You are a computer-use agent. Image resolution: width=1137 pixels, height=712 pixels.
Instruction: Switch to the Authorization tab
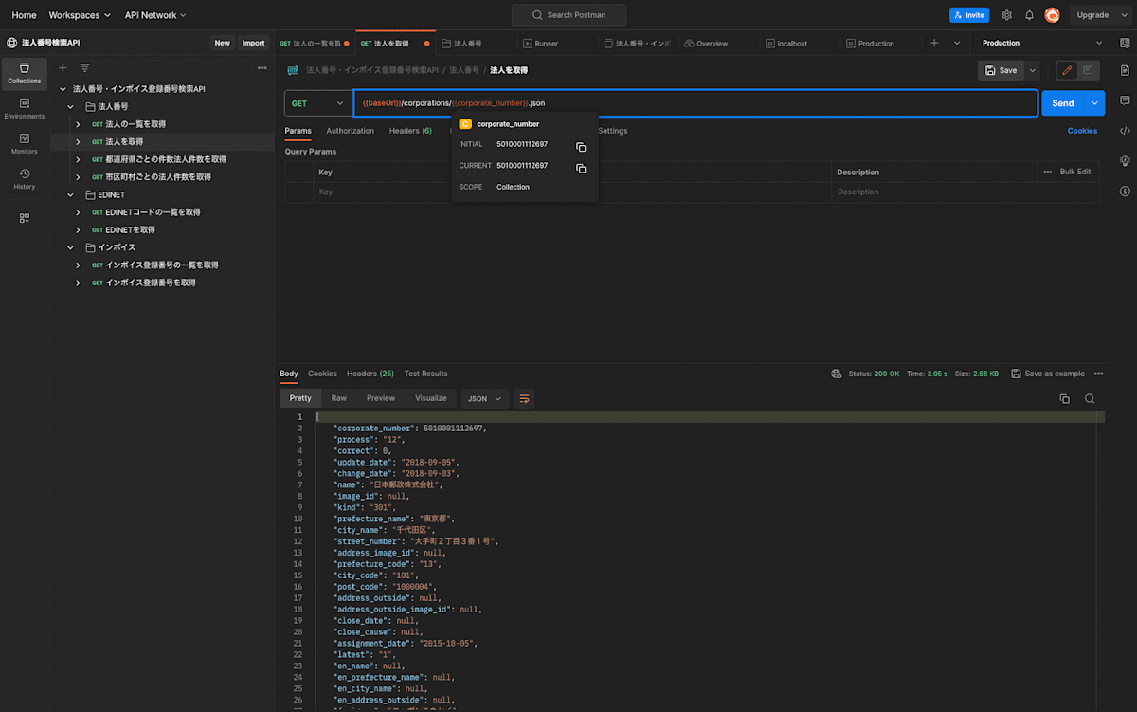tap(350, 131)
